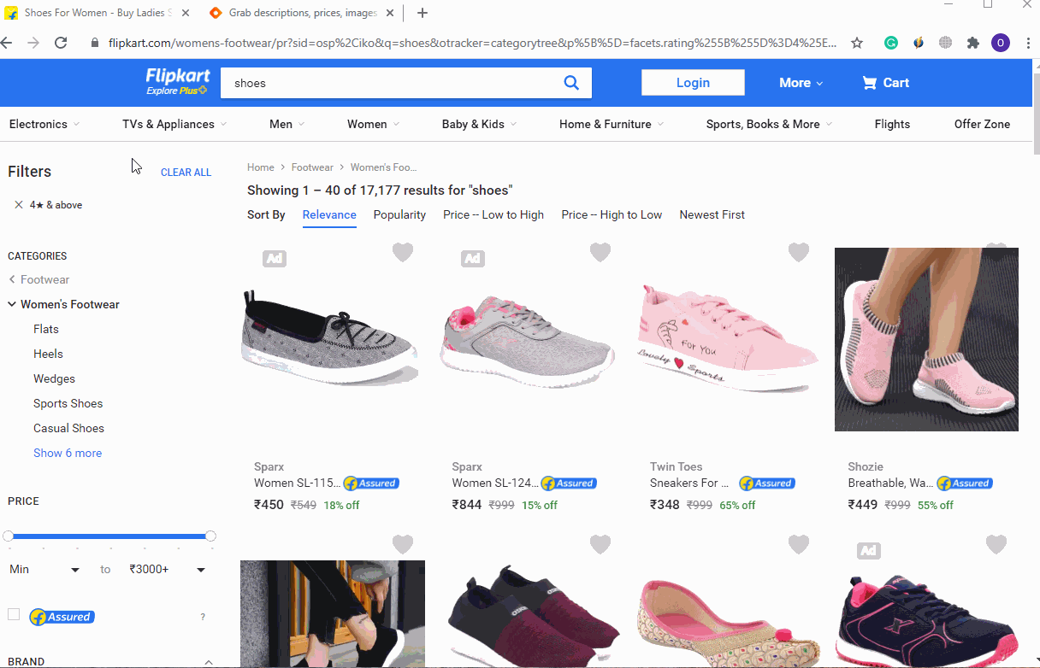
Task: Collapse the Women's Footwear category
Action: 12,304
